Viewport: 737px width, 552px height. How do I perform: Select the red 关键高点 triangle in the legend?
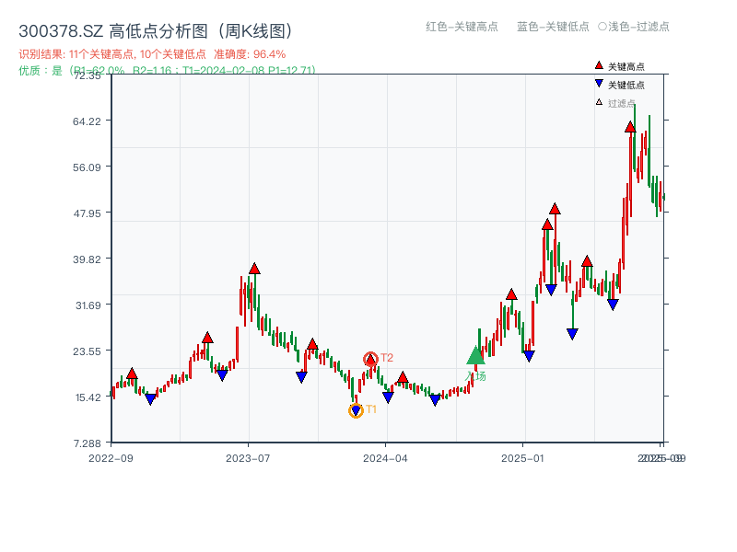pyautogui.click(x=599, y=65)
